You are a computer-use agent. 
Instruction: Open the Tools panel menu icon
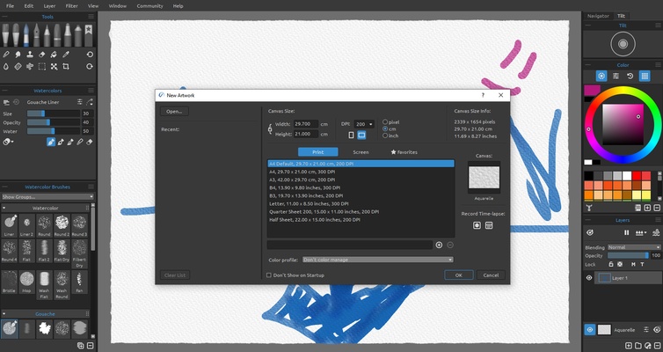click(x=91, y=17)
